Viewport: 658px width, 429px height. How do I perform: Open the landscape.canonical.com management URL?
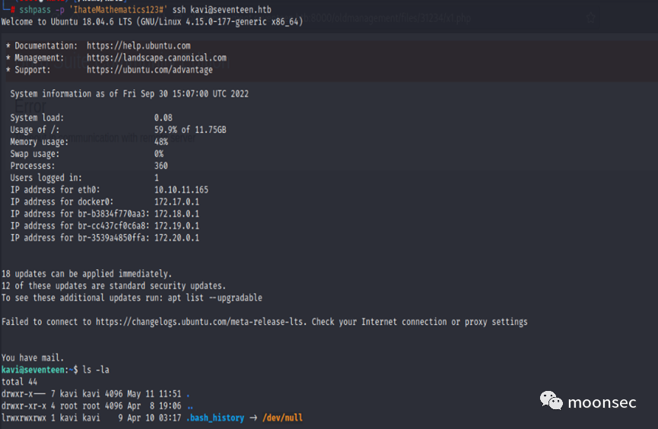[156, 58]
